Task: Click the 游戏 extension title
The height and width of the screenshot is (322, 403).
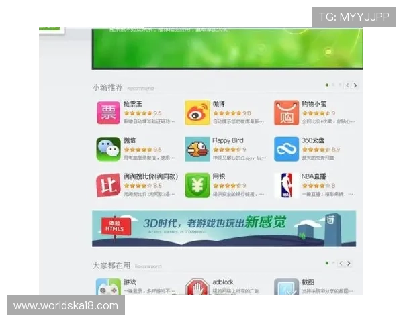Action: coord(130,282)
